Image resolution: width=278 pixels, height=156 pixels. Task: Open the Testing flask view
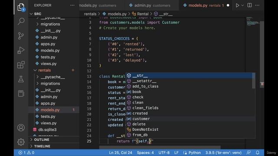click(x=21, y=79)
